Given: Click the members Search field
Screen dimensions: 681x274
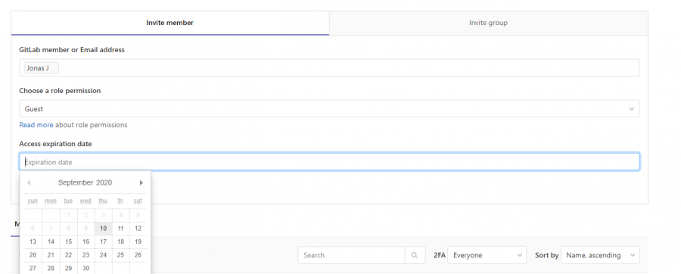Looking at the screenshot, I should coord(351,255).
